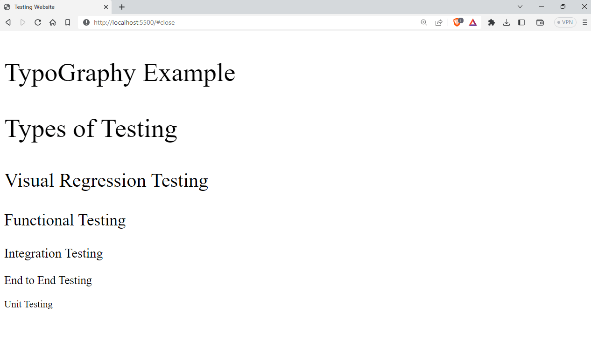The height and width of the screenshot is (340, 591).
Task: Open Brave Shields panel
Action: (x=457, y=22)
